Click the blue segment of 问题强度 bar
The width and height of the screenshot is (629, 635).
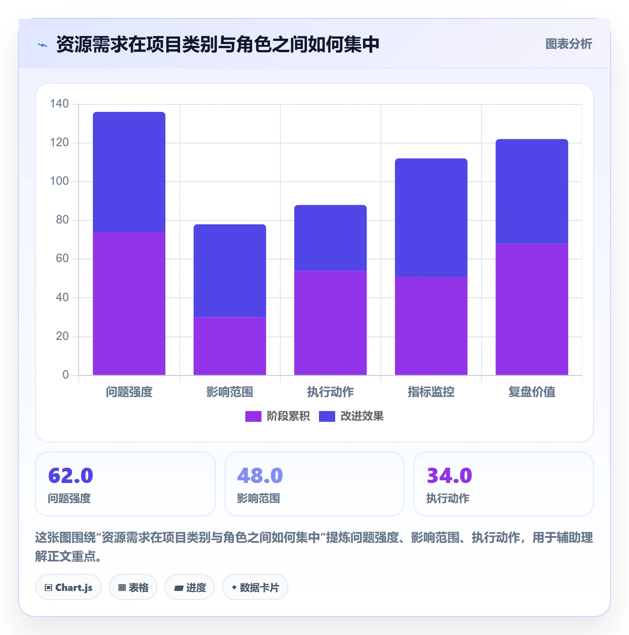[x=129, y=172]
